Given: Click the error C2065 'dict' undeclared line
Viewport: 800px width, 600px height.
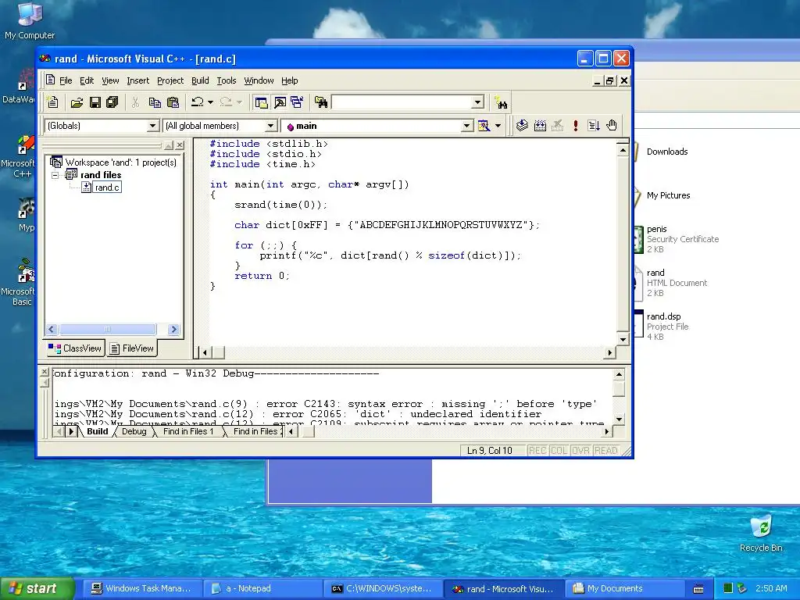Looking at the screenshot, I should pyautogui.click(x=298, y=414).
